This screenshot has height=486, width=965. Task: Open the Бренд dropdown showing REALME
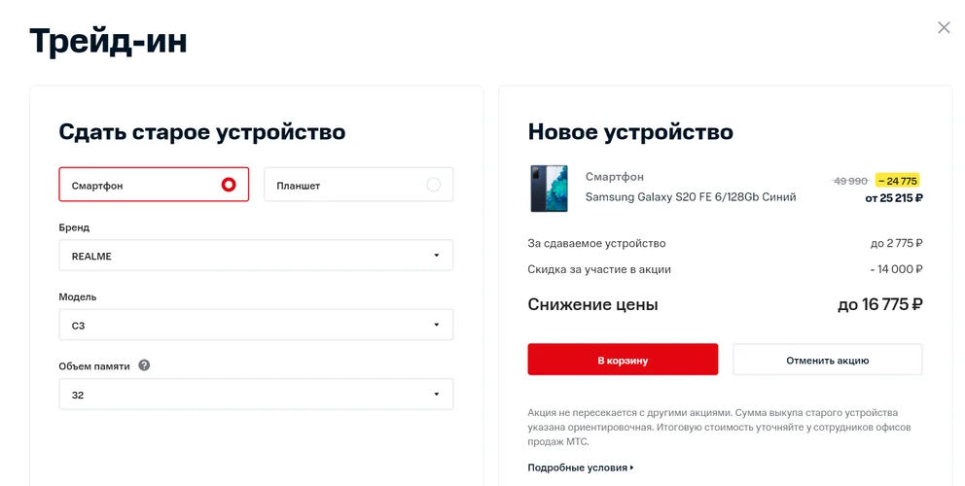click(256, 256)
